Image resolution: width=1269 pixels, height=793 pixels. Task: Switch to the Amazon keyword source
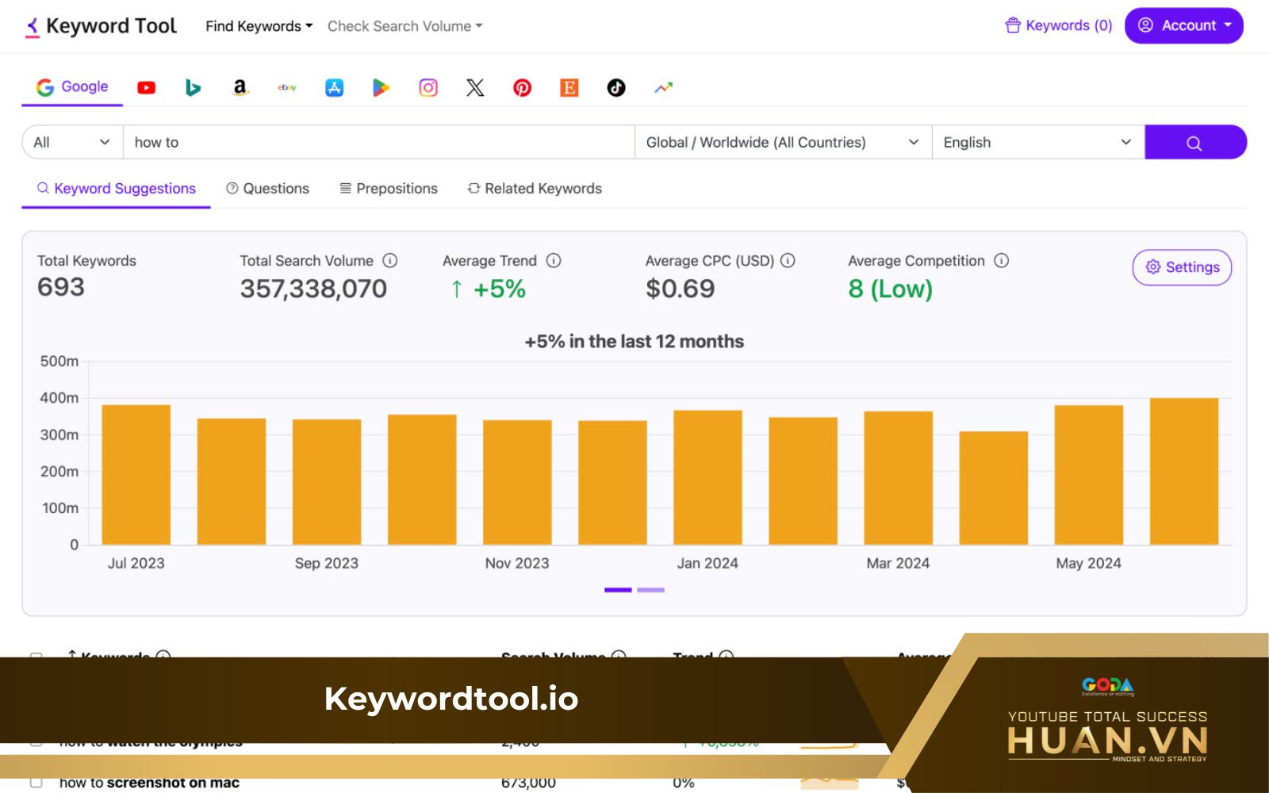click(240, 88)
